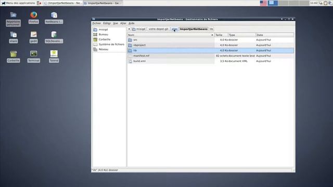Click status bar text "lib" (4,0 Ko) dossier
Image resolution: width=333 pixels, height=187 pixels.
point(105,170)
